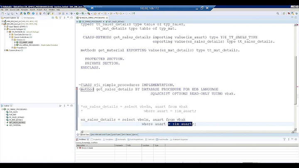Open the Transport Organizer view tab

(x=179, y=140)
